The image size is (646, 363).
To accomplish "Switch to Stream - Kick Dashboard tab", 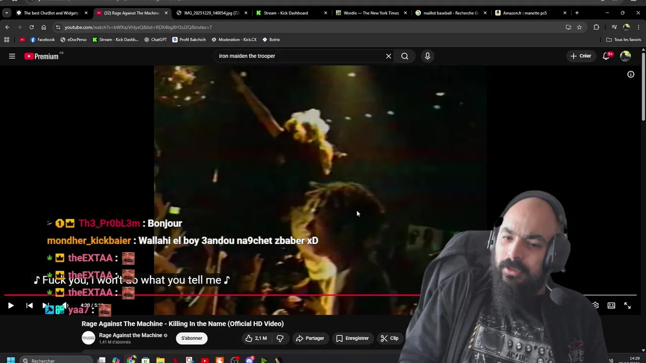I will tap(291, 13).
